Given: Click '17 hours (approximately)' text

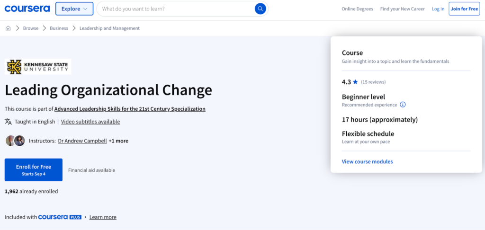Looking at the screenshot, I should (x=380, y=119).
